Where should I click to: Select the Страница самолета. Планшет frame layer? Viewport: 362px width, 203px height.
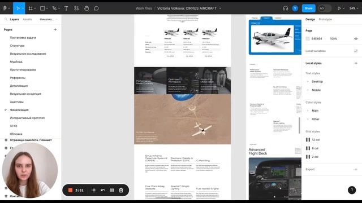tap(31, 140)
